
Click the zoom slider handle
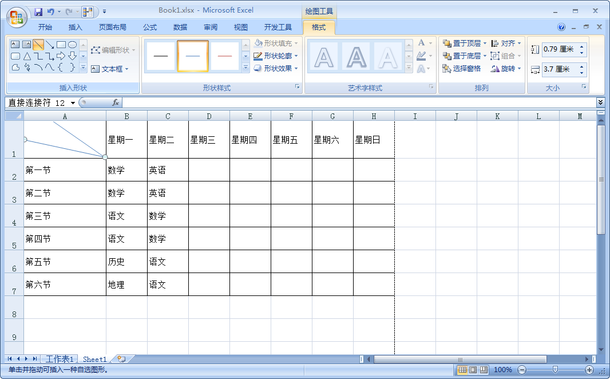[555, 369]
